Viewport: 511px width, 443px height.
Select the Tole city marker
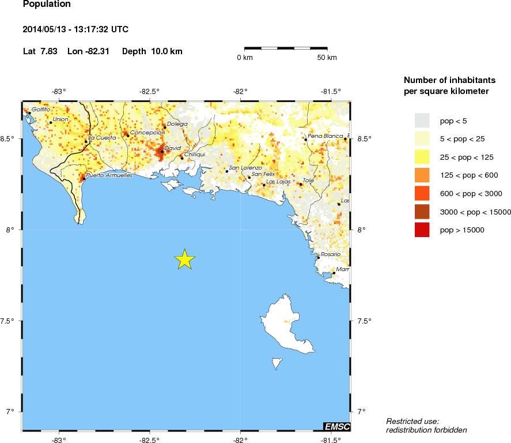(300, 184)
